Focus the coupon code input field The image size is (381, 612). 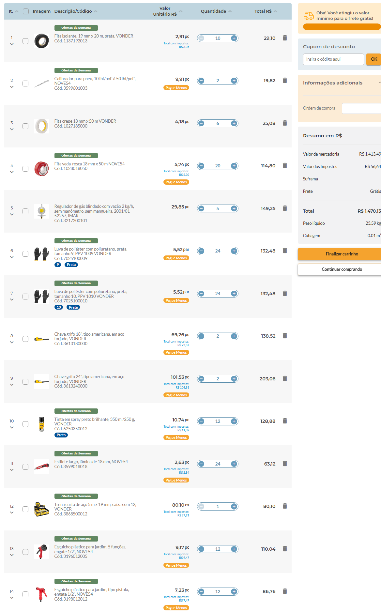tap(333, 59)
